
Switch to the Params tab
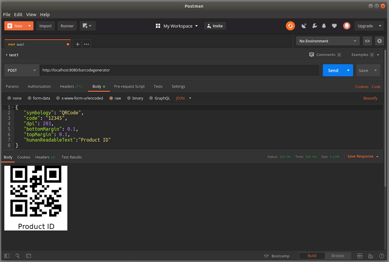[x=12, y=87]
